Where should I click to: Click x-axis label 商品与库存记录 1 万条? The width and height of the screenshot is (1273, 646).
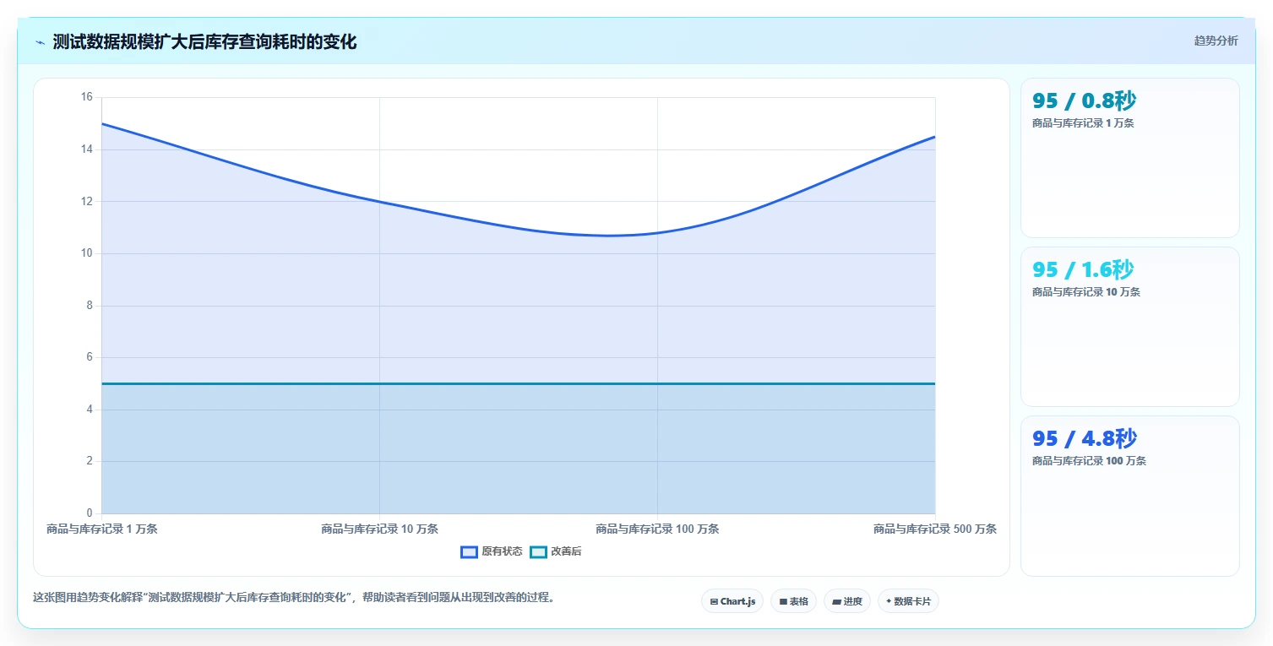101,529
